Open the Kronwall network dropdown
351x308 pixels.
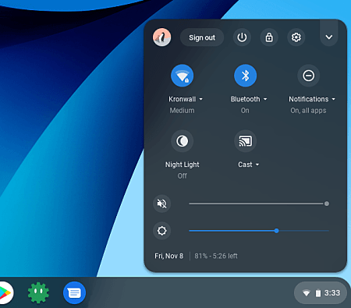[186, 99]
